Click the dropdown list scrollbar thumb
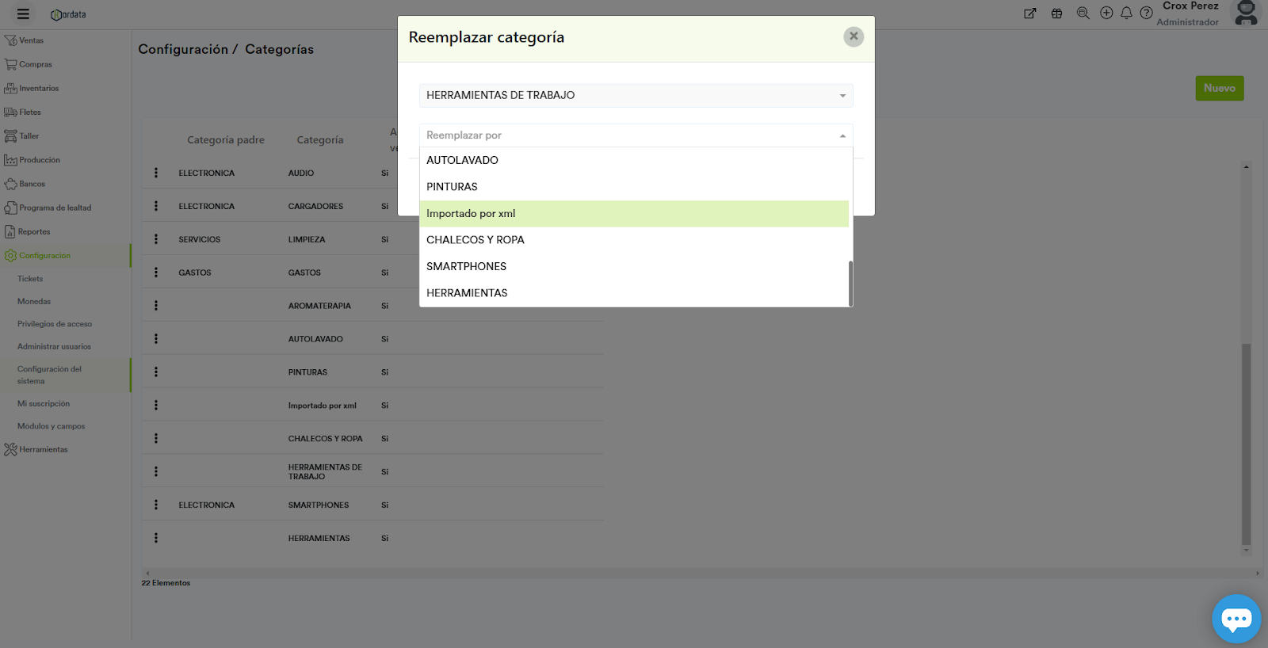 pyautogui.click(x=850, y=283)
